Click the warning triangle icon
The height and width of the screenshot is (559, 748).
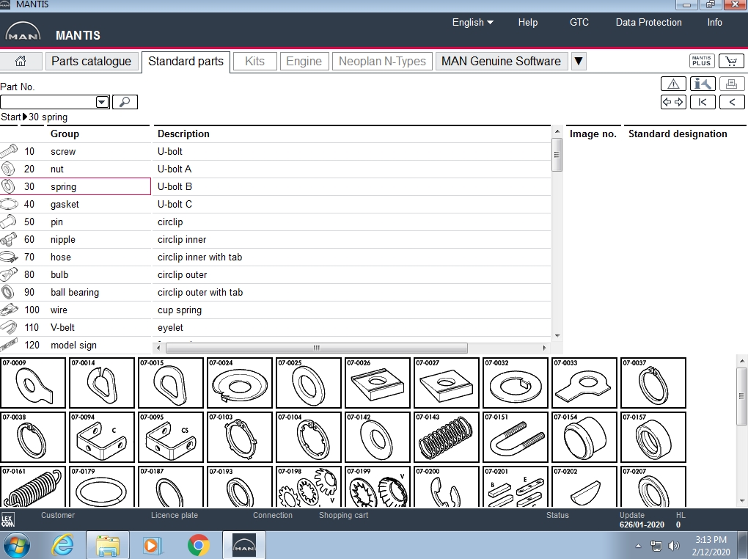click(673, 84)
